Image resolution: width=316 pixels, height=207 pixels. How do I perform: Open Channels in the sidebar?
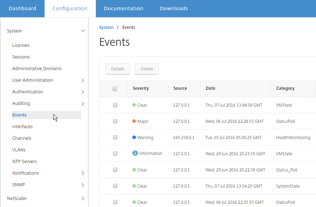[22, 138]
